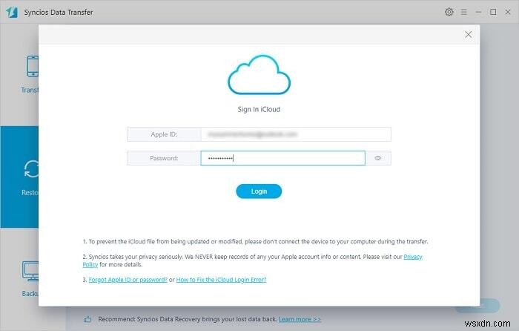Select the Restore icon in sidebar

(x=31, y=169)
